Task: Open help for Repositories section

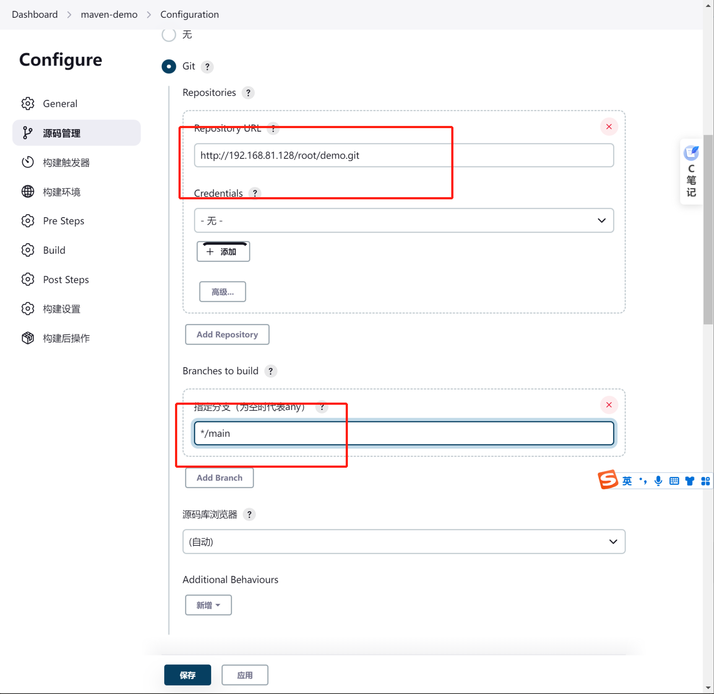Action: coord(248,93)
